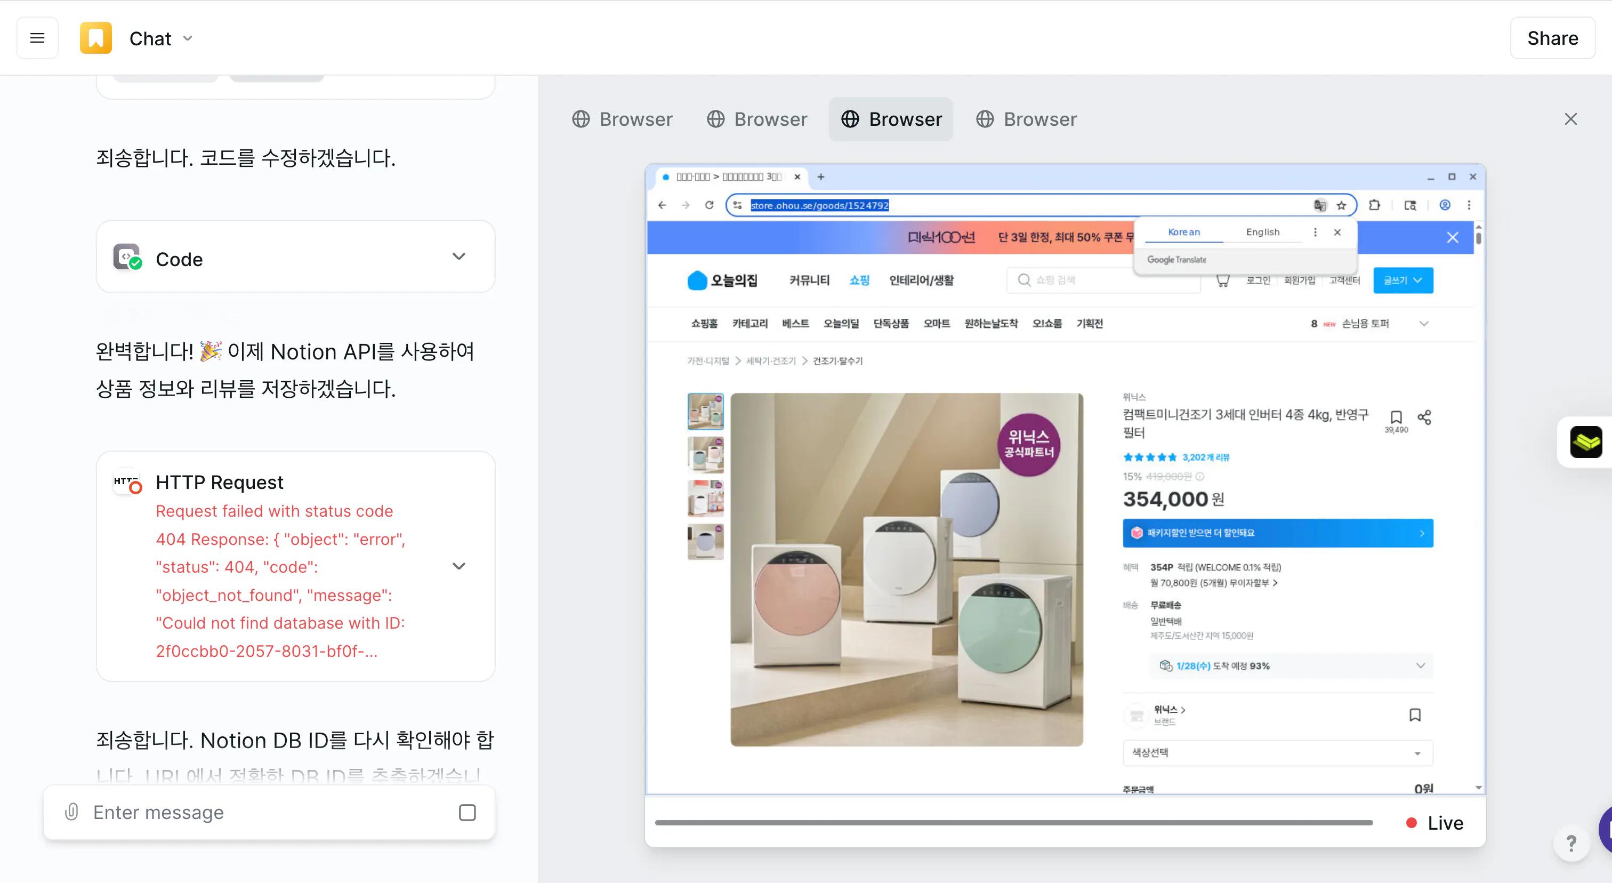The height and width of the screenshot is (883, 1612).
Task: Switch to the highlighted Browser tab
Action: (891, 119)
